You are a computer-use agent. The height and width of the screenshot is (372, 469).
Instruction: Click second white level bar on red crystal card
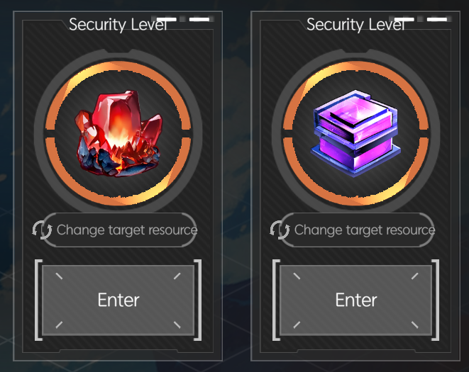pyautogui.click(x=199, y=19)
